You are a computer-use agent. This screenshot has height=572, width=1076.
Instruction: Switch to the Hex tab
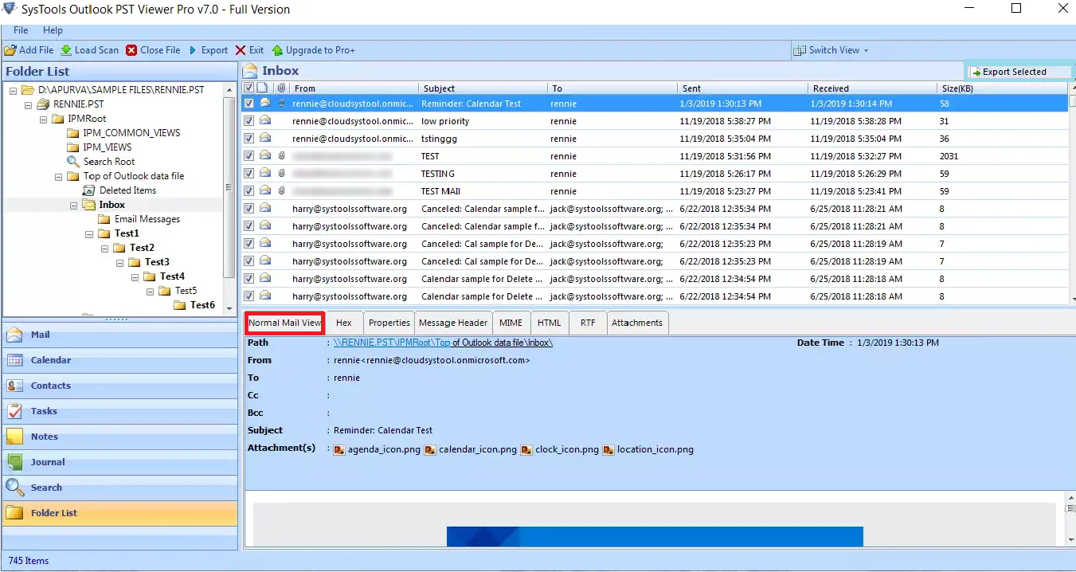coord(343,323)
